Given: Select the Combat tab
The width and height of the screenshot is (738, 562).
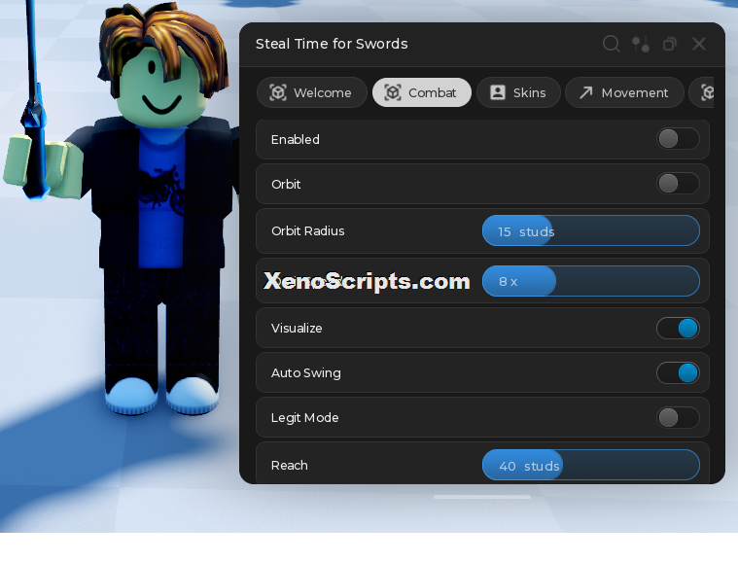Looking at the screenshot, I should tap(422, 92).
